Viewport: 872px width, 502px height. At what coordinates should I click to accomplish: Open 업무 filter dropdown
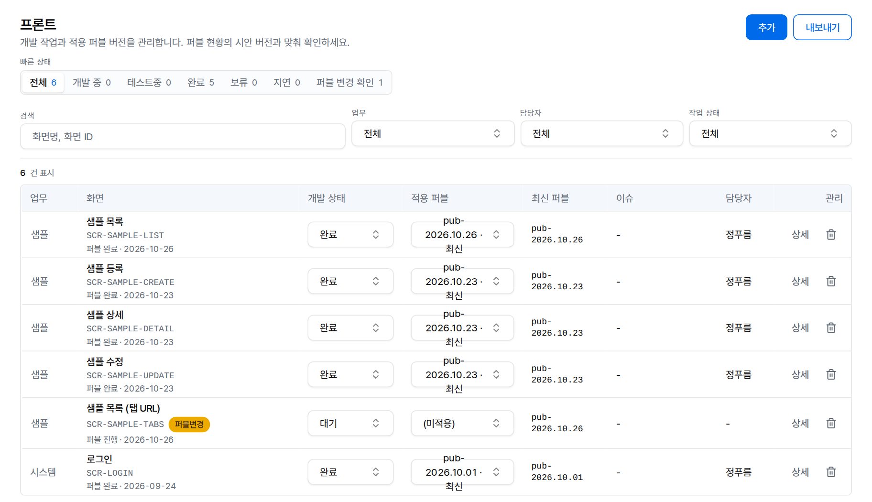[433, 133]
